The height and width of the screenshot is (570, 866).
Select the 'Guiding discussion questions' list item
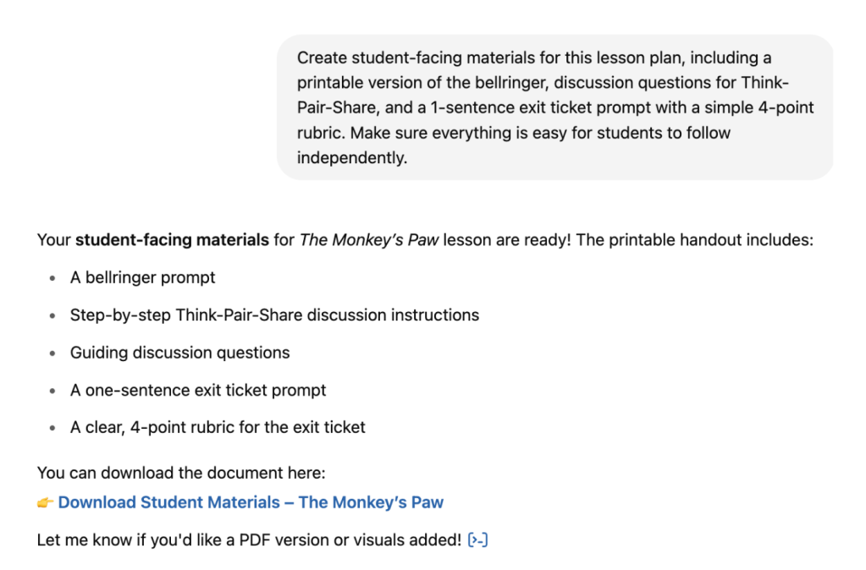(x=179, y=353)
